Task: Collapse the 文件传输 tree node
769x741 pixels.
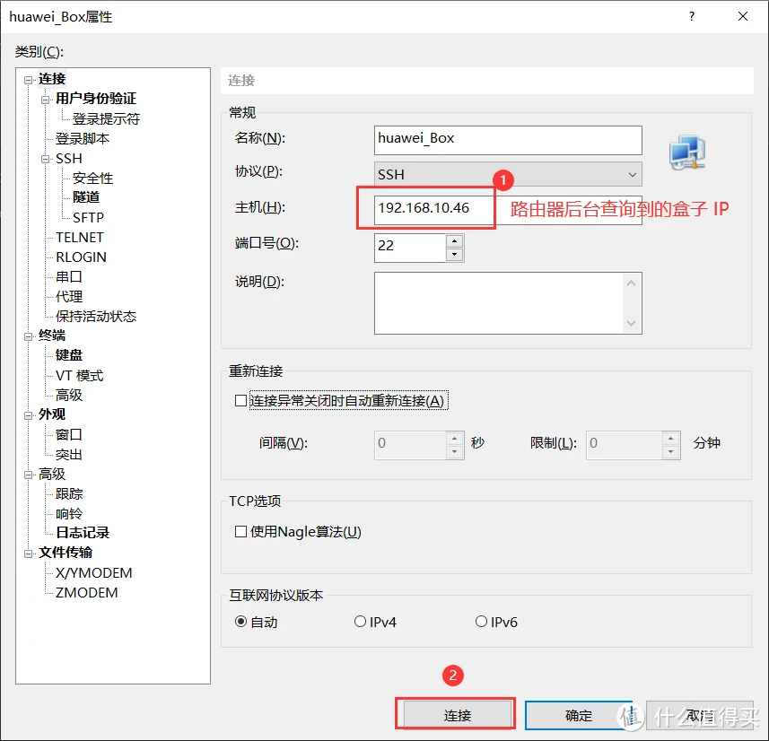Action: [29, 554]
